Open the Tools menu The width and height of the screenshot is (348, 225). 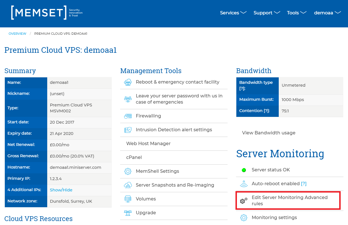[x=297, y=13]
